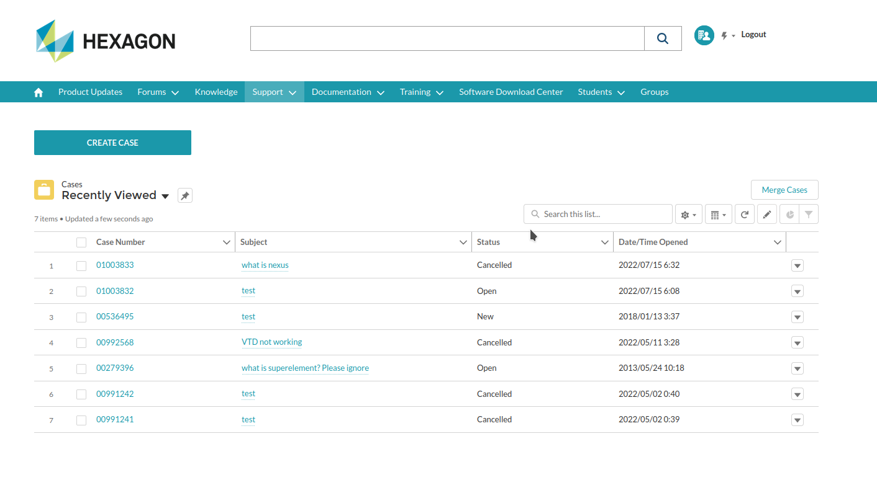877x480 pixels.
Task: Open case number 00536495
Action: [115, 316]
